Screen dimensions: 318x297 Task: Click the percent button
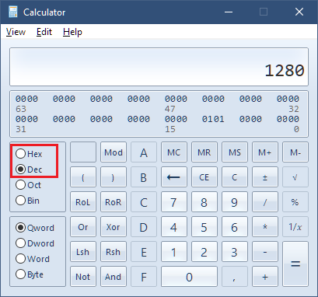[295, 202]
